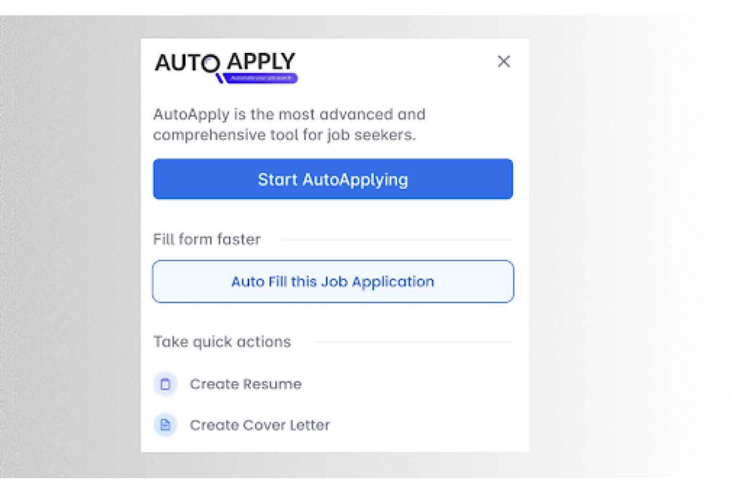The width and height of the screenshot is (742, 494).
Task: Click the Take quick actions heading
Action: 222,342
